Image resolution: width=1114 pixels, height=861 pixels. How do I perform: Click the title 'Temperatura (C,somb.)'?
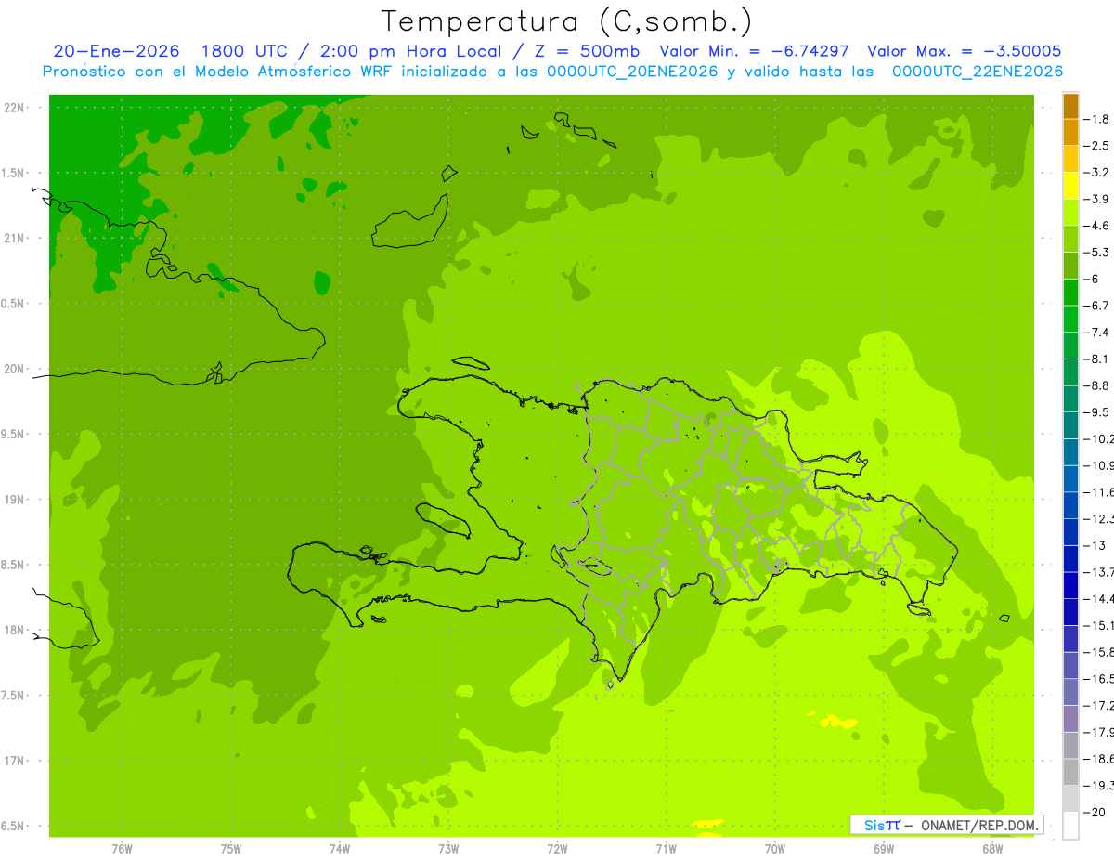[566, 20]
